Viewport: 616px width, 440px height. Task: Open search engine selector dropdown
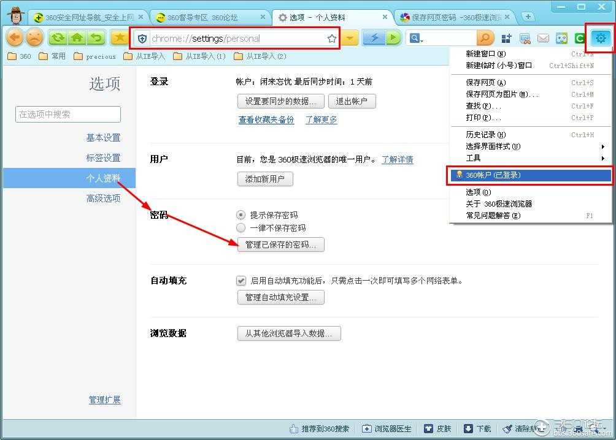(416, 39)
